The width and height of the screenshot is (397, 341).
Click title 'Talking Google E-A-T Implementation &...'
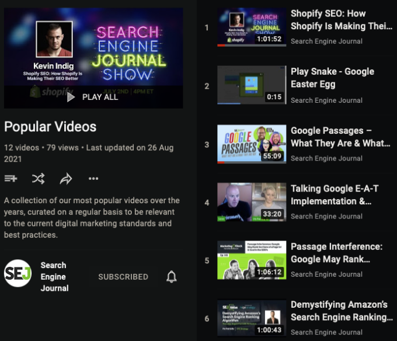335,194
